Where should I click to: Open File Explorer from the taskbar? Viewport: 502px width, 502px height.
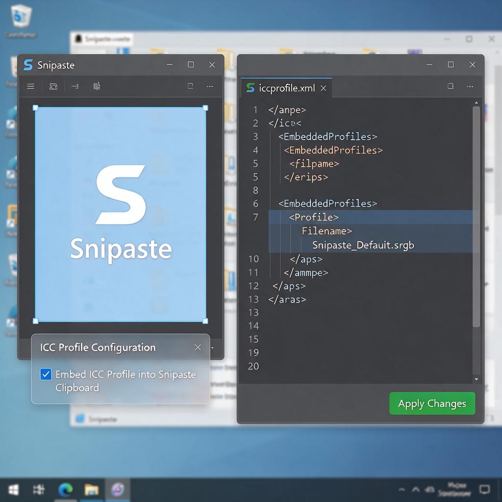[x=92, y=490]
